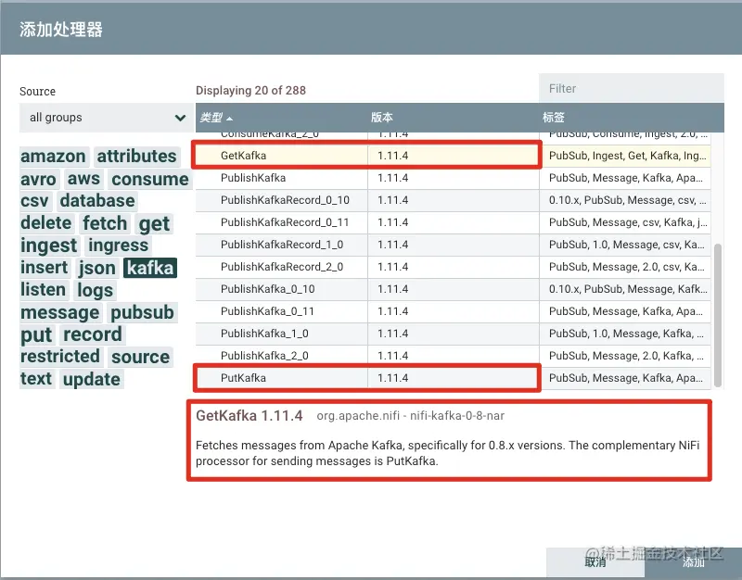Viewport: 742px width, 580px height.
Task: Select the message tag
Action: pos(60,312)
